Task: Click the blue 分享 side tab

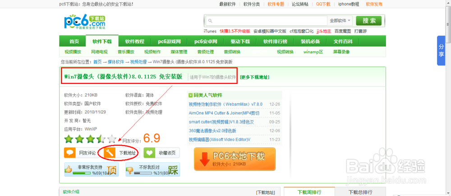Action: 441,50
